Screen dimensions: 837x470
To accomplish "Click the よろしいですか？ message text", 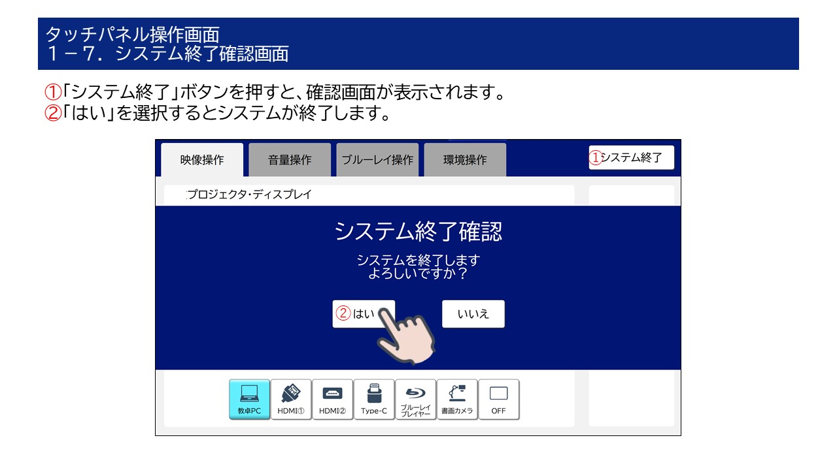I will 418,274.
